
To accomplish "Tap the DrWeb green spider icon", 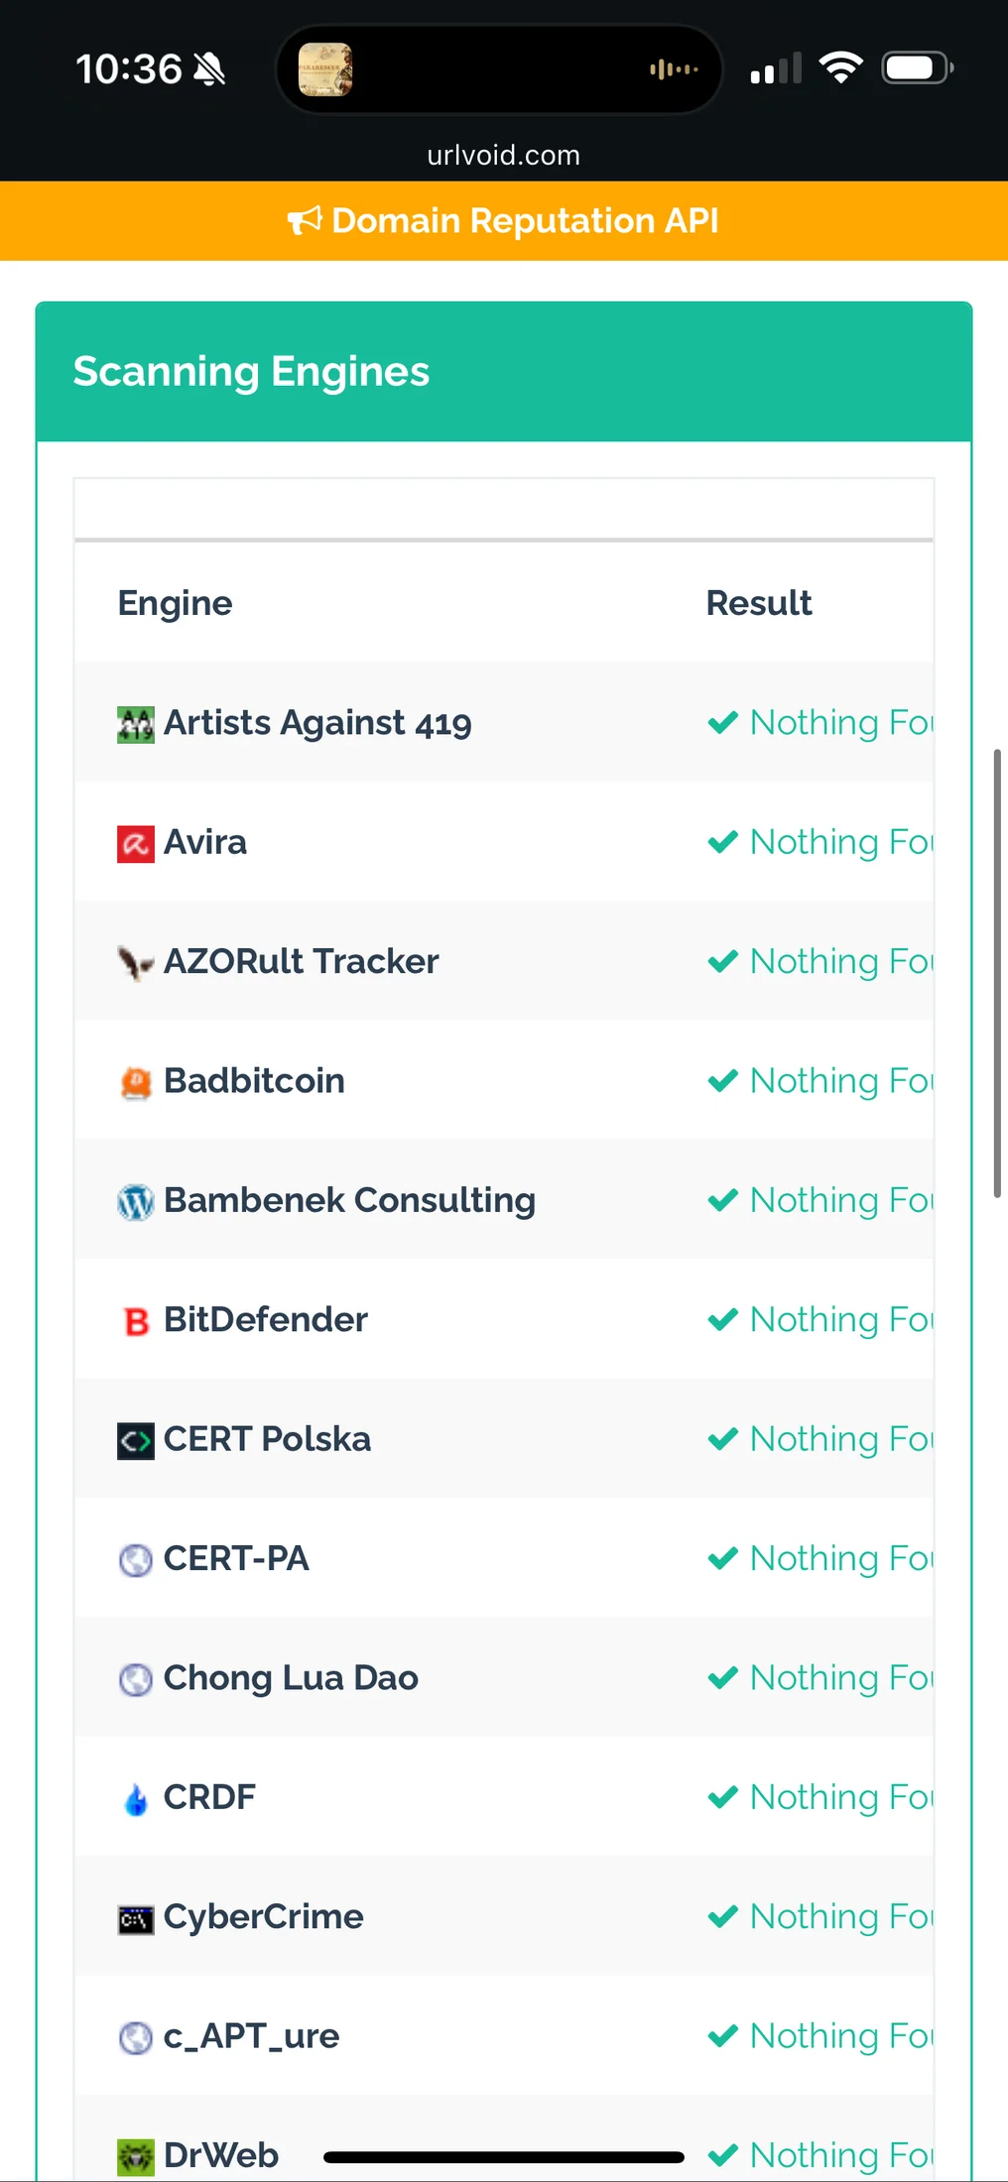I will point(136,2156).
